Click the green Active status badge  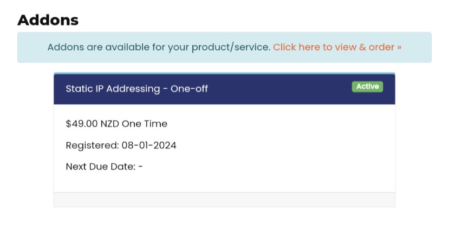point(367,87)
